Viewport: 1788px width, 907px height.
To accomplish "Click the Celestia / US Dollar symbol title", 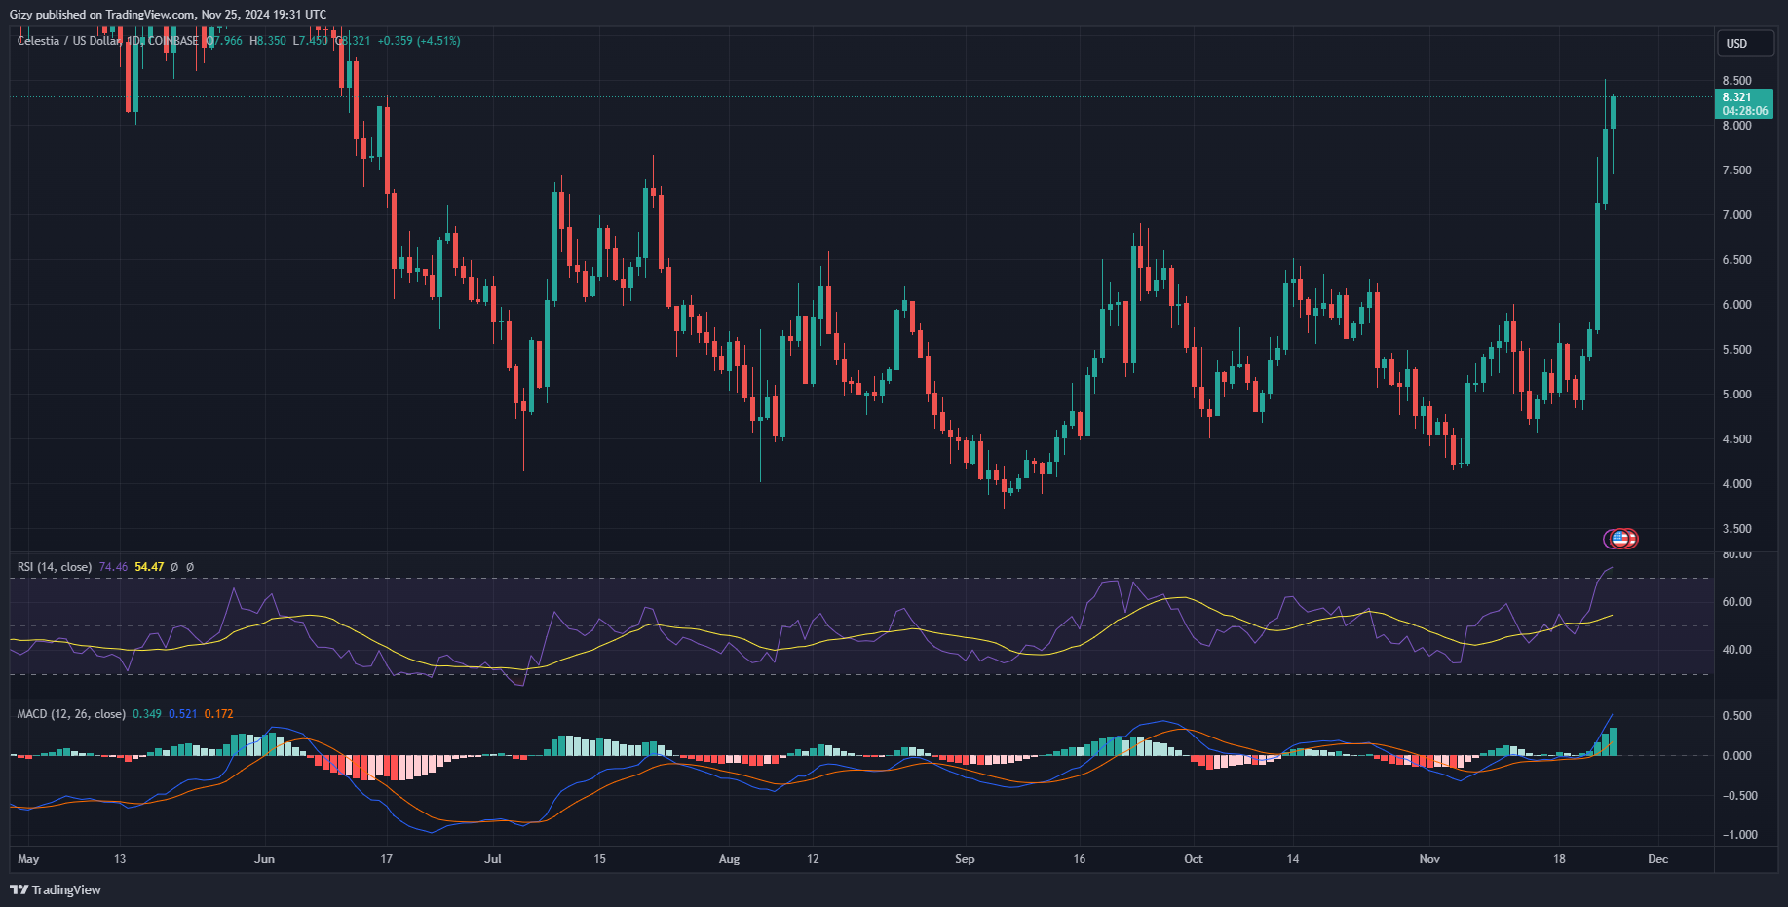I will tap(69, 41).
